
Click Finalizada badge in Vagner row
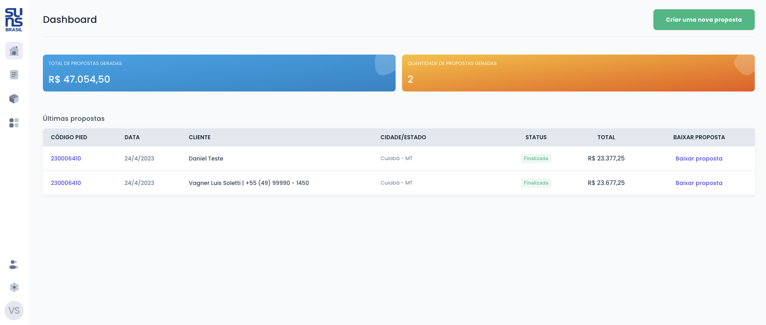pyautogui.click(x=536, y=183)
